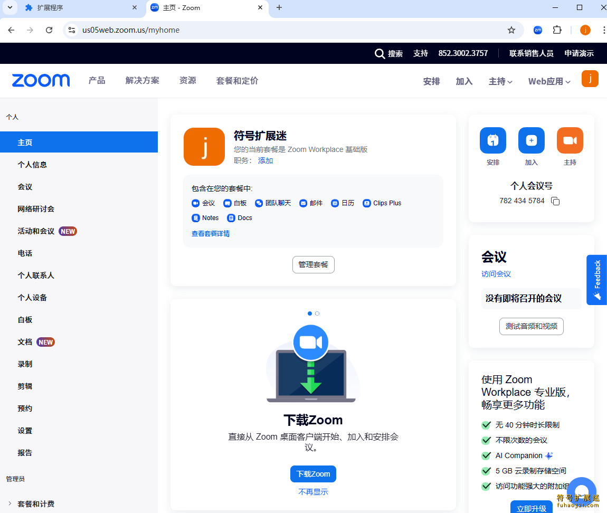
Task: Open the orange j avatar in Zoom navigation
Action: 590,79
